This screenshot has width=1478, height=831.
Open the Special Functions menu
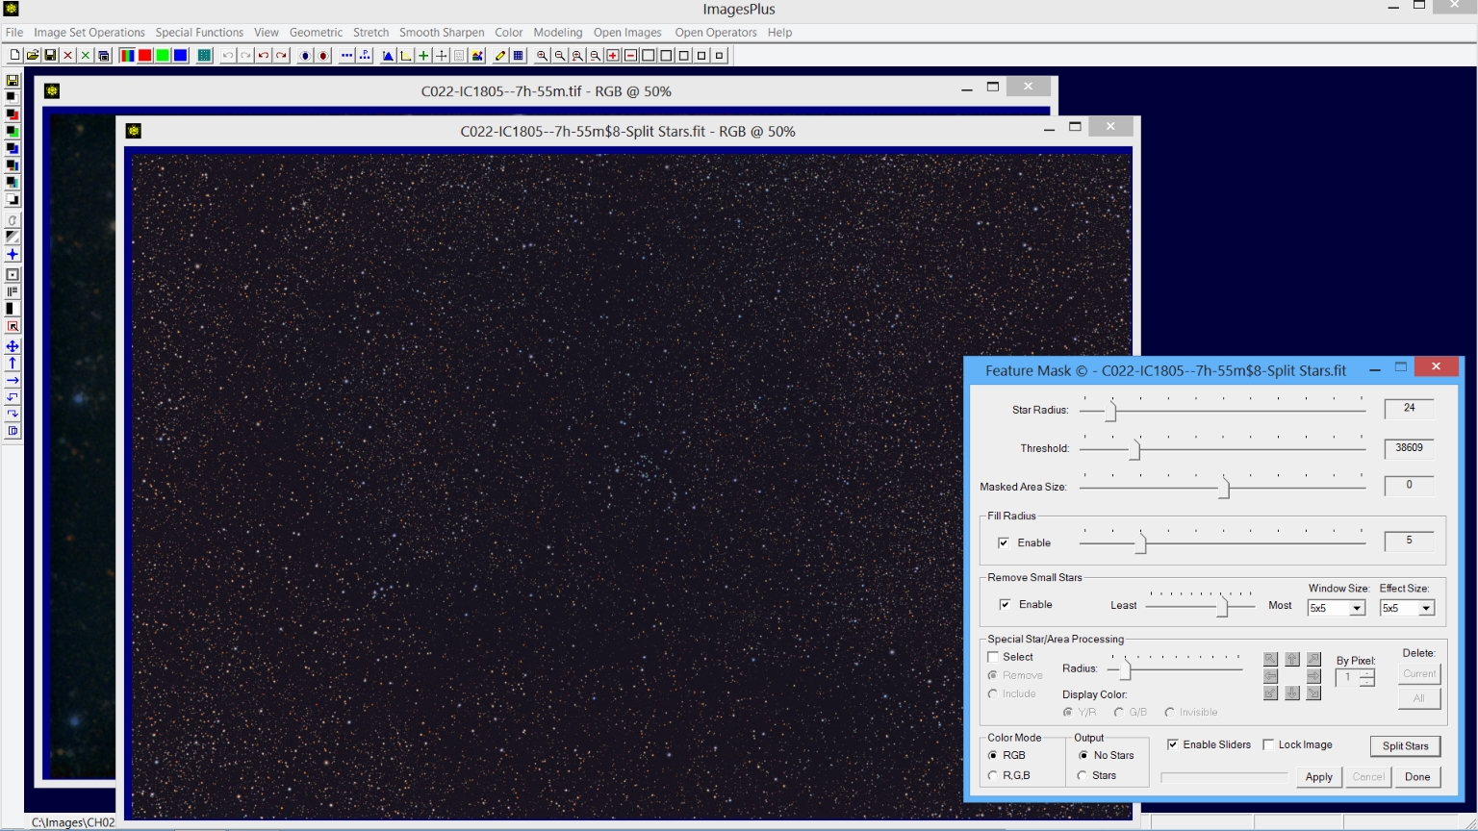[199, 32]
